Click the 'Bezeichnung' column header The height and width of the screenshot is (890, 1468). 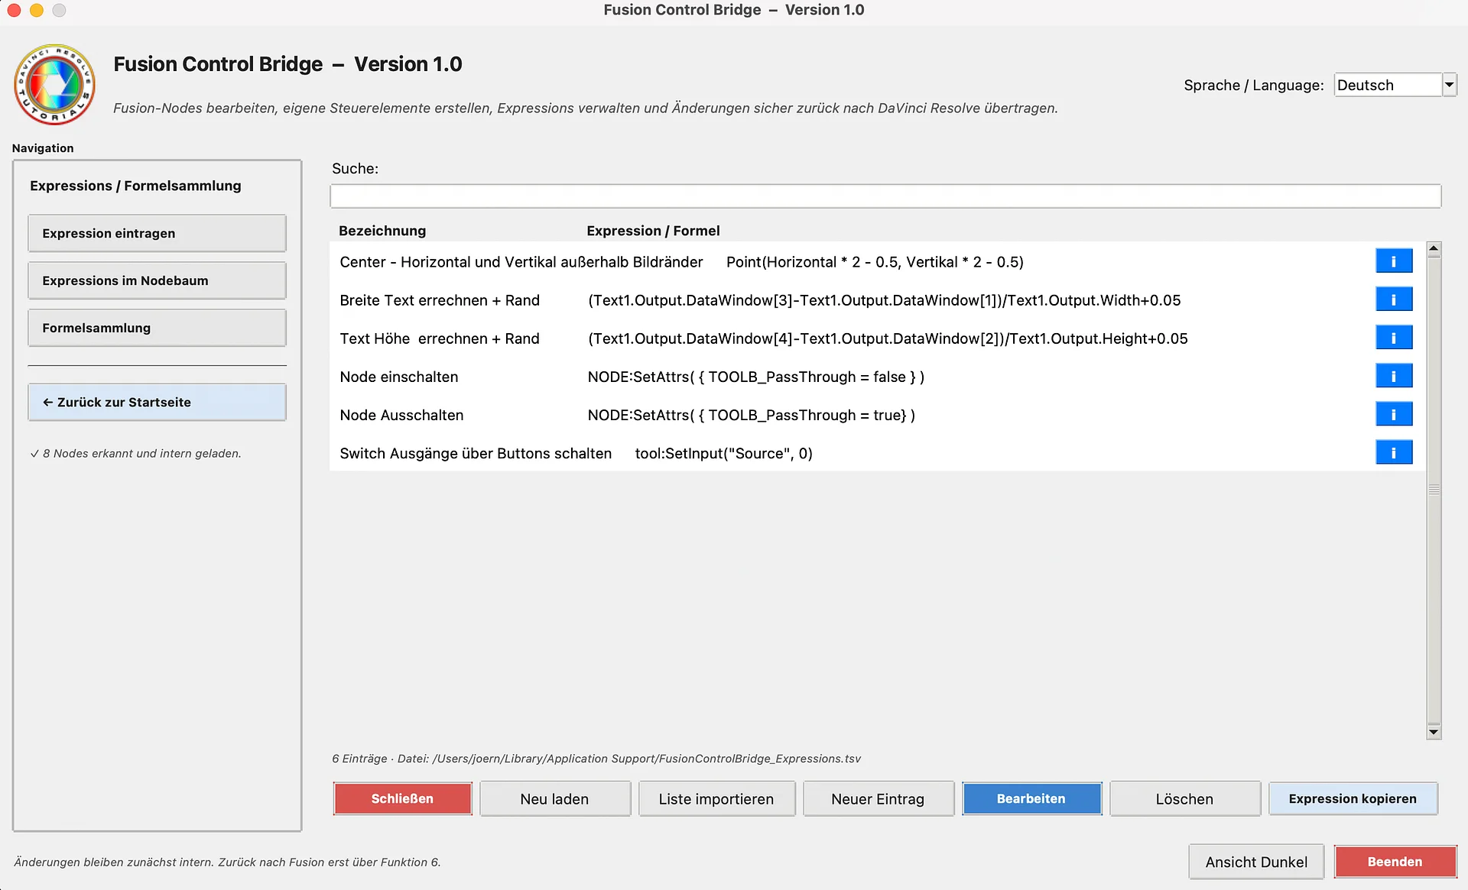tap(382, 231)
